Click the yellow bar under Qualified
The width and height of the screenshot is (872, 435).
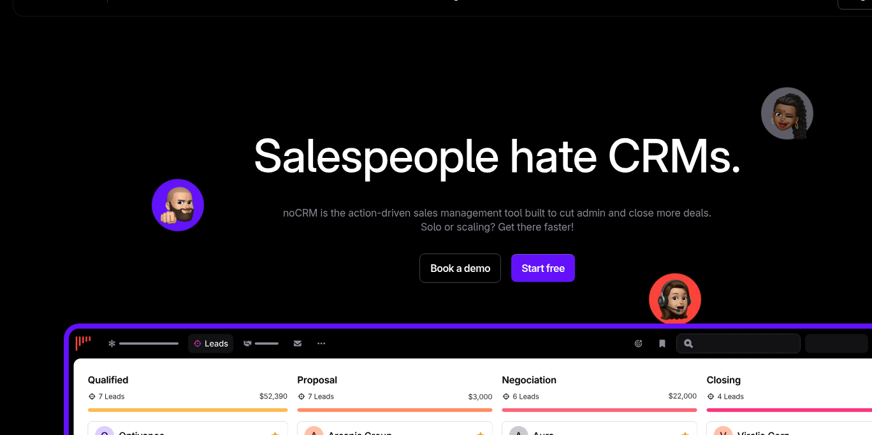tap(187, 410)
